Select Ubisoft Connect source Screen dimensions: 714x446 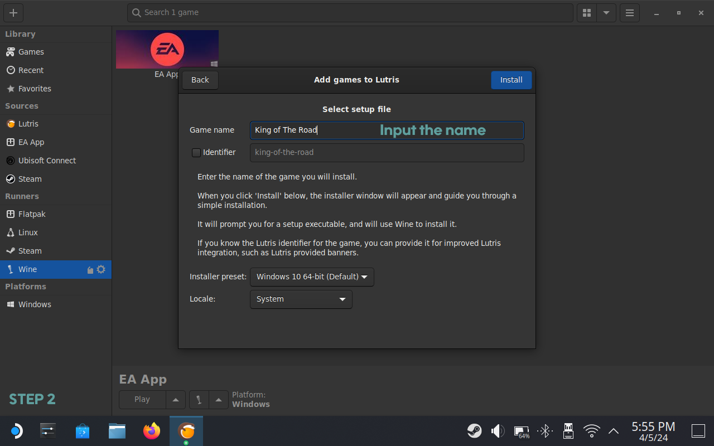(x=47, y=161)
